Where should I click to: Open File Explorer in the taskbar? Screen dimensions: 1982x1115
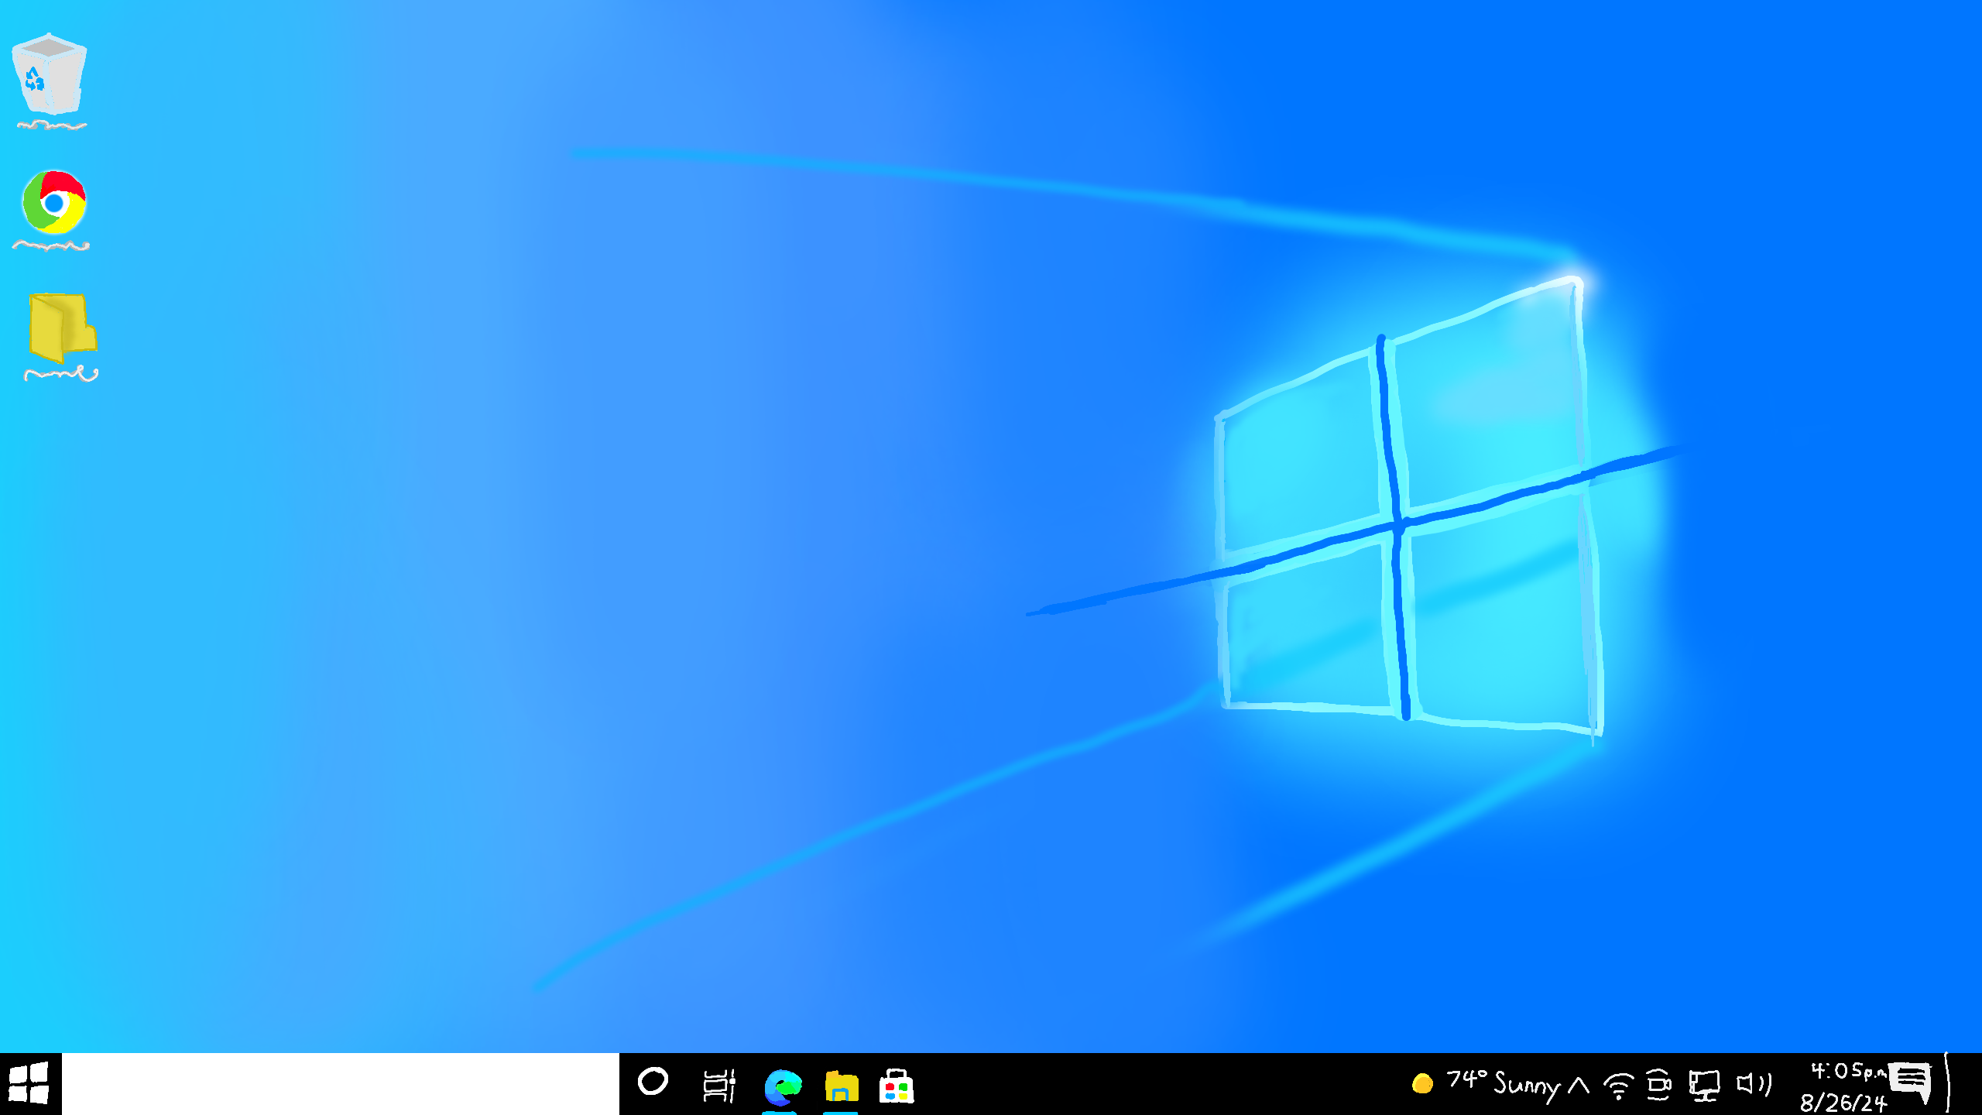(x=842, y=1086)
